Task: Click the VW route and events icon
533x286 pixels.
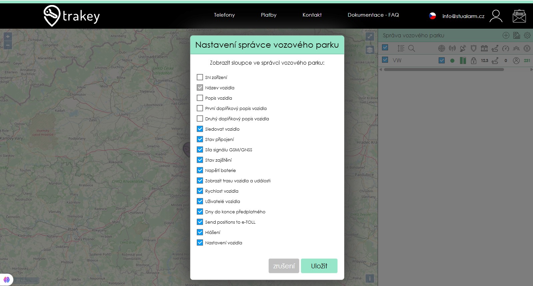Action: (x=495, y=60)
